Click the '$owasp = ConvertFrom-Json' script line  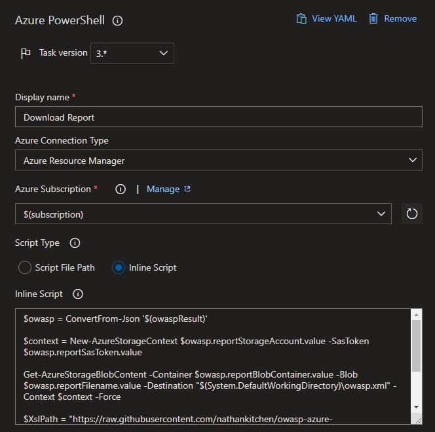[115, 319]
